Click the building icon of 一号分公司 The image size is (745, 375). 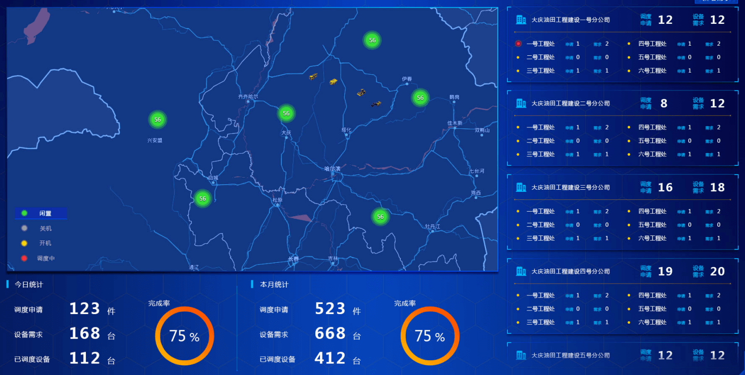click(x=521, y=20)
